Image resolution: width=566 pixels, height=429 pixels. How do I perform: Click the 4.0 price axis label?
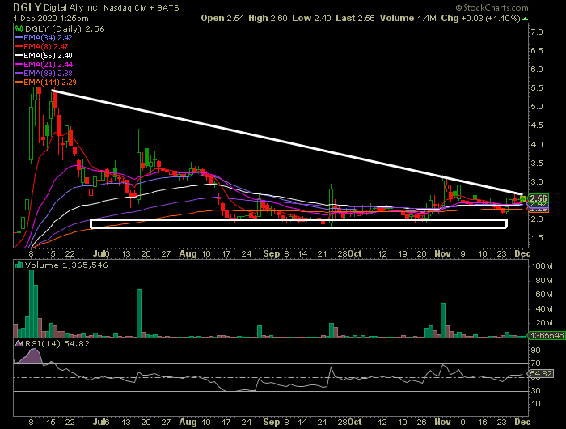[537, 145]
